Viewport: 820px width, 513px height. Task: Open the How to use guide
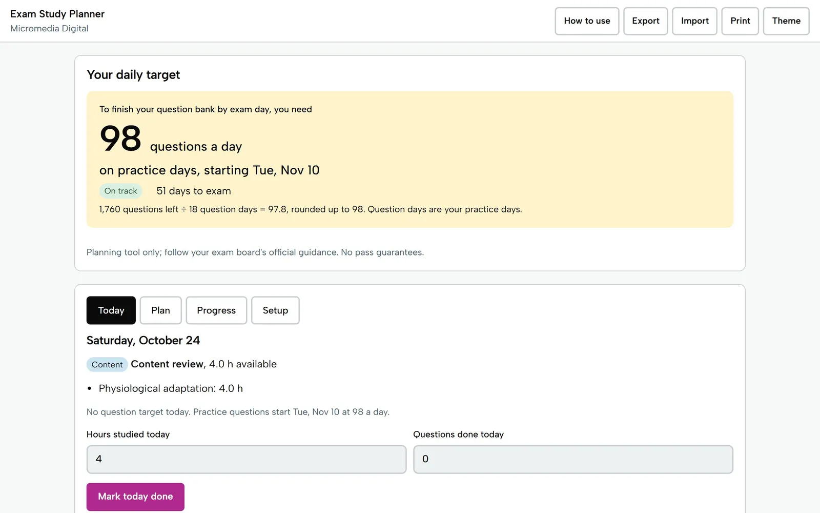[x=587, y=21]
